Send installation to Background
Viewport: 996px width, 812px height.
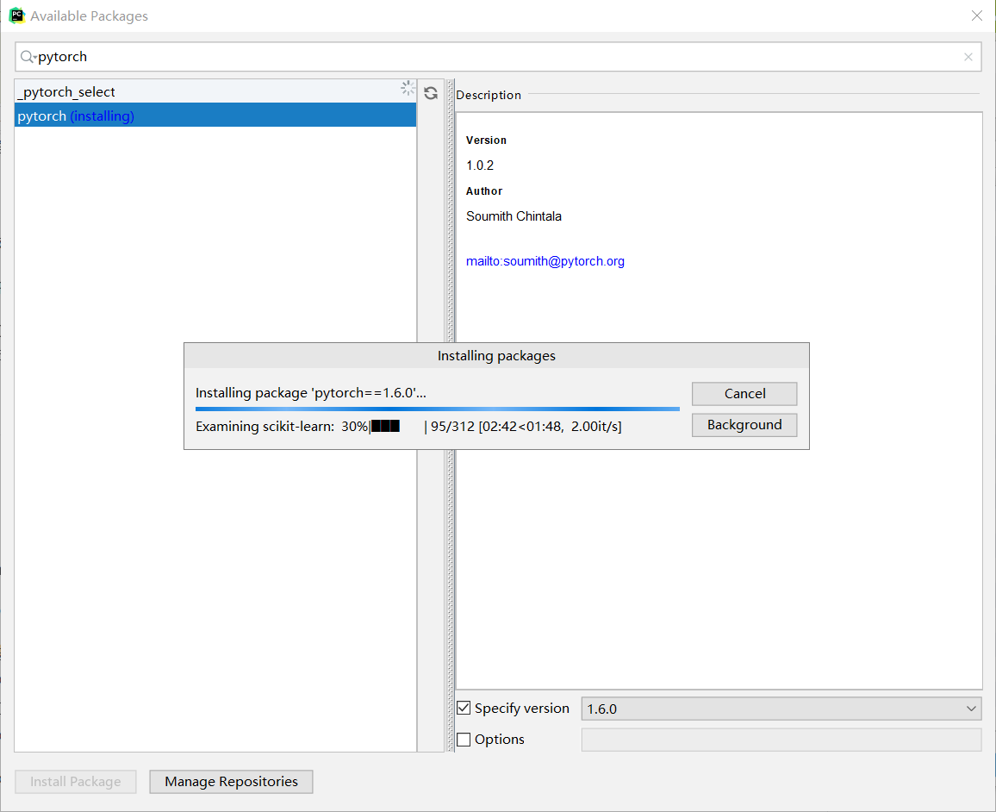click(744, 424)
